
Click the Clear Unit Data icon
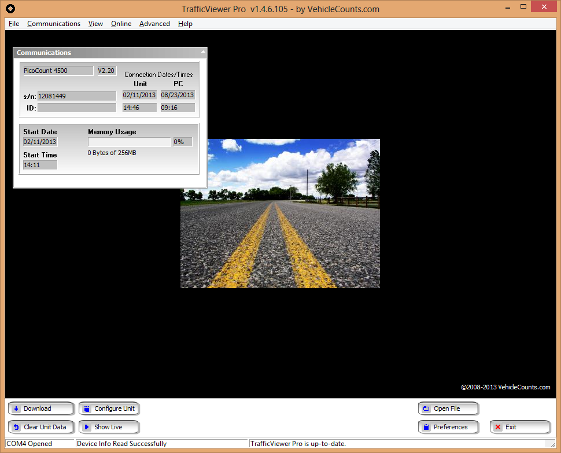click(x=16, y=427)
